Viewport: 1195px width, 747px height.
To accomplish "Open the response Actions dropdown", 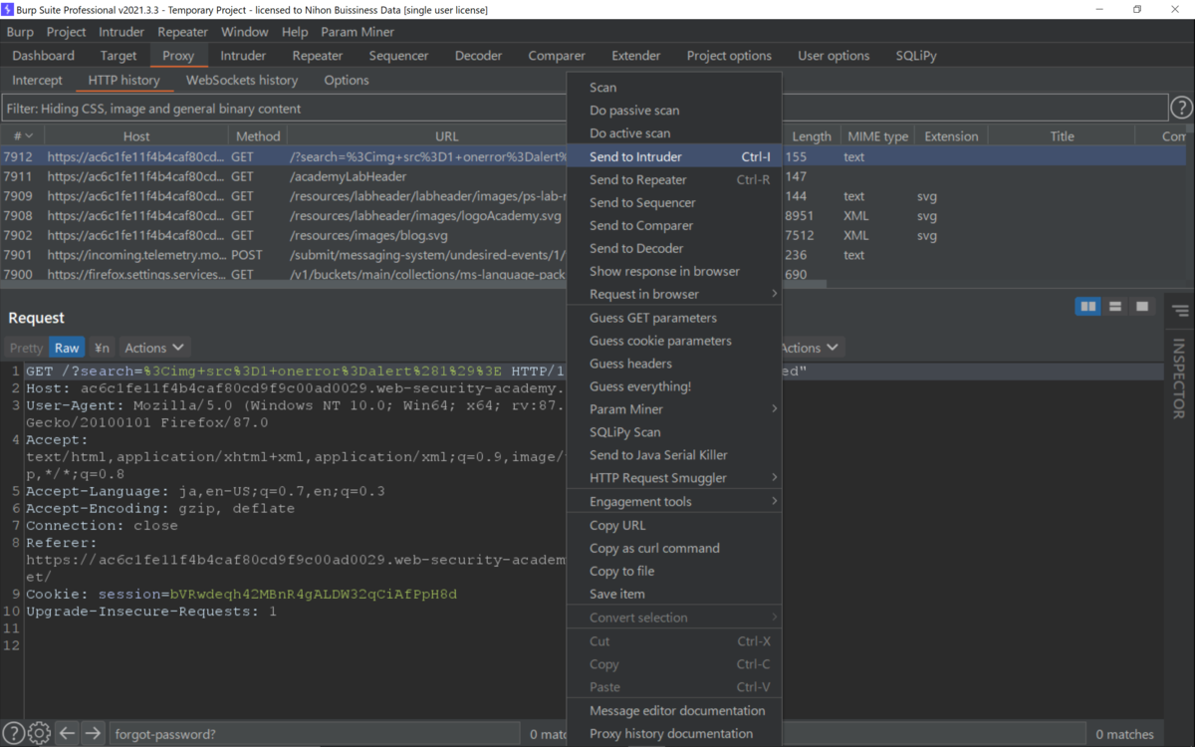I will [811, 348].
